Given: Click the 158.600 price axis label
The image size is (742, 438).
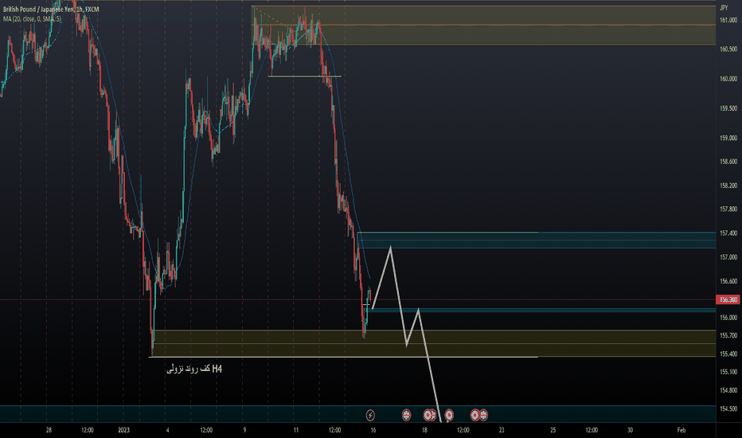Looking at the screenshot, I should [x=728, y=162].
